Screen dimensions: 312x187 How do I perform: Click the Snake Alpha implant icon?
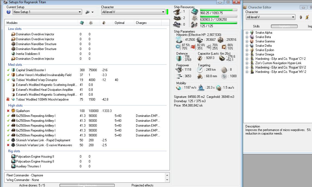click(x=252, y=33)
